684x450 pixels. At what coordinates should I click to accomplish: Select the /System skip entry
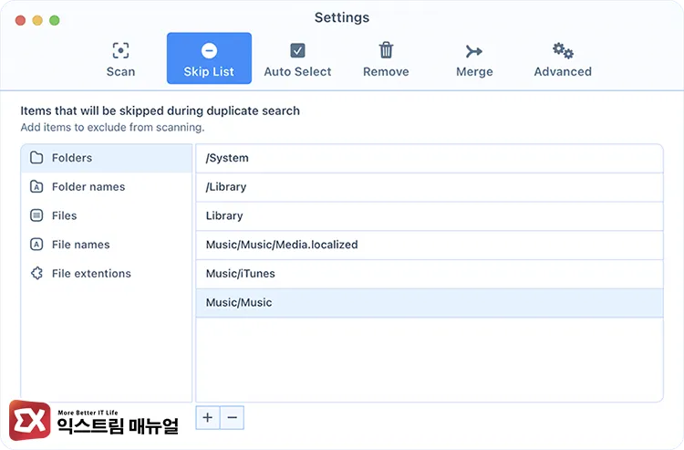pos(430,158)
